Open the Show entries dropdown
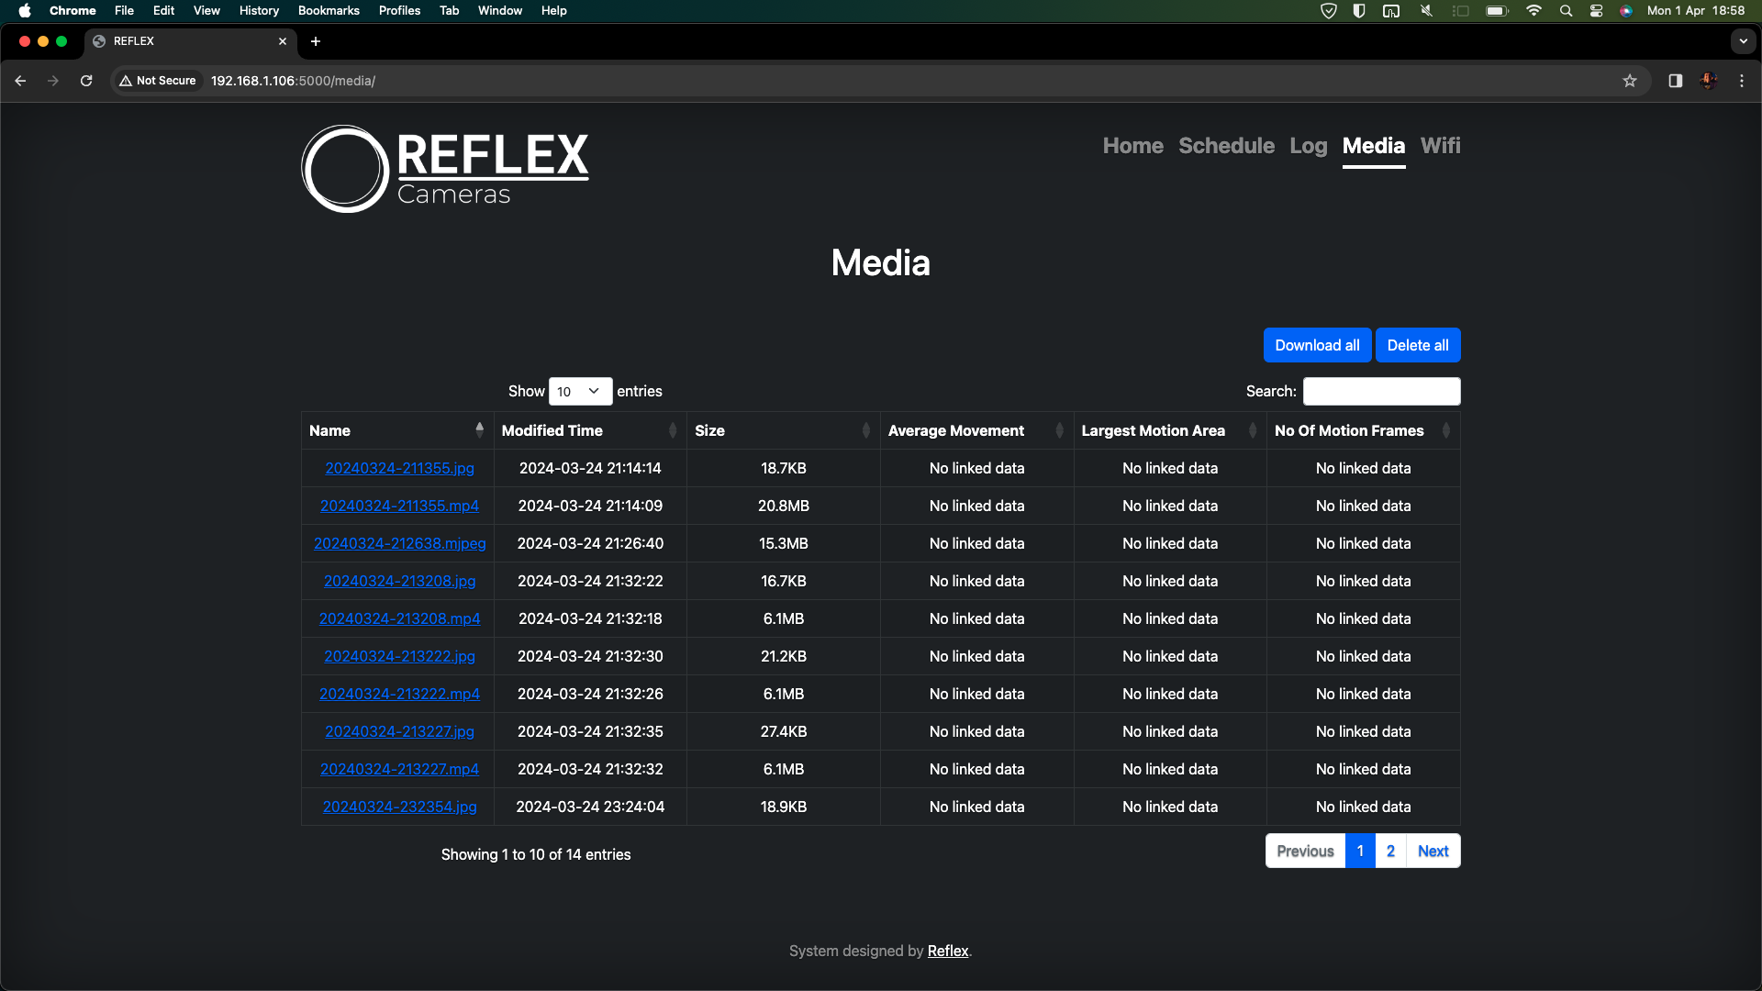 [x=580, y=392]
